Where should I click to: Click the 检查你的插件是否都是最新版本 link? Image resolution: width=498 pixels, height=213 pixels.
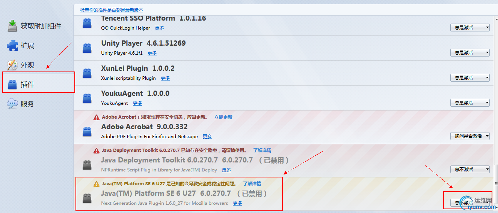[112, 10]
